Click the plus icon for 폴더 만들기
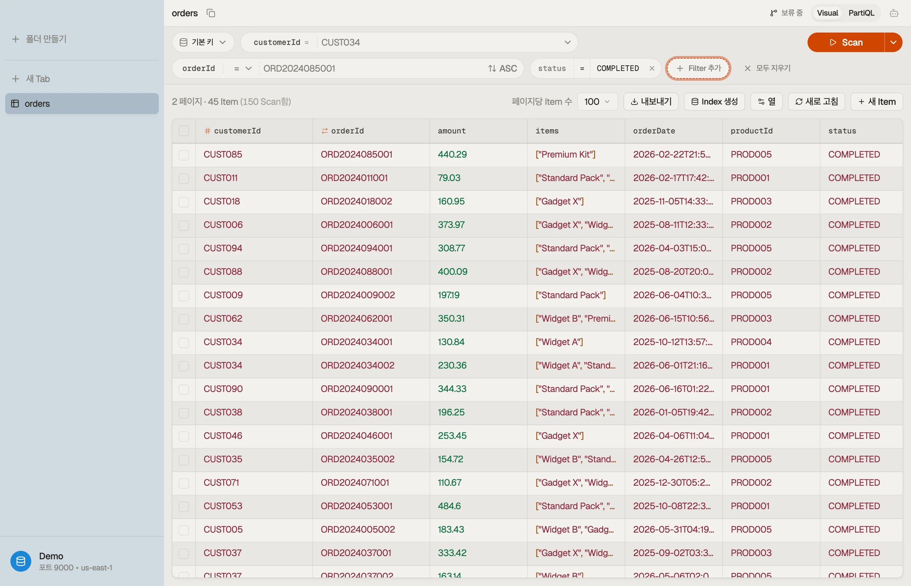The width and height of the screenshot is (911, 586). click(16, 39)
